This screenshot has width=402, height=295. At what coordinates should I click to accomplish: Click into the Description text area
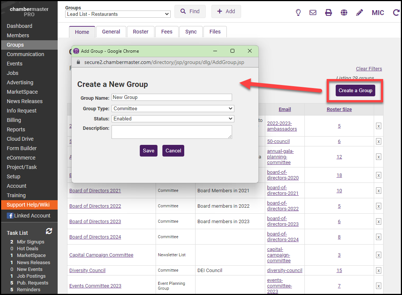click(172, 132)
